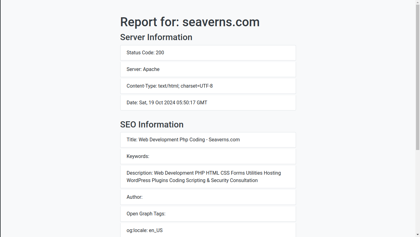Click the vertical scrollbar thumb
Screen dimensions: 420x237
pyautogui.click(x=418, y=77)
